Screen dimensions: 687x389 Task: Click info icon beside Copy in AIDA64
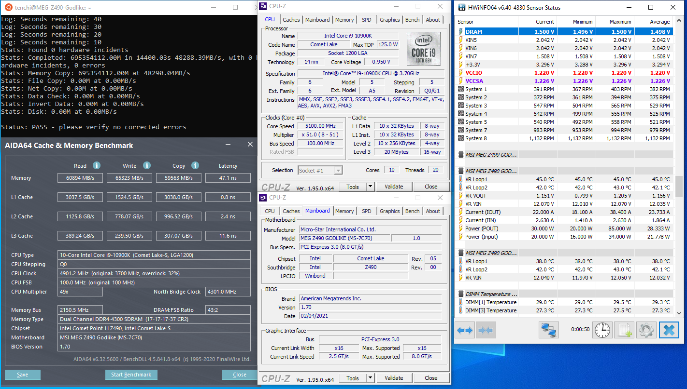coord(195,165)
